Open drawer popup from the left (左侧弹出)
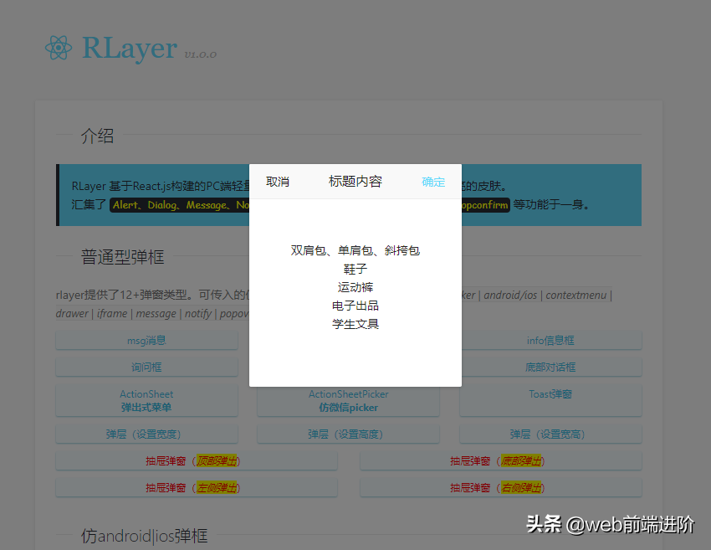Screen dimensions: 711x550 tap(197, 486)
